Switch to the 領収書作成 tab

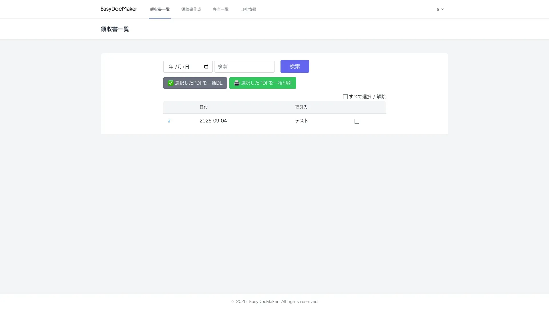tap(191, 9)
